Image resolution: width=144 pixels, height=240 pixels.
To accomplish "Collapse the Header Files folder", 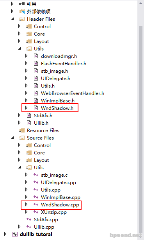I will (12, 19).
